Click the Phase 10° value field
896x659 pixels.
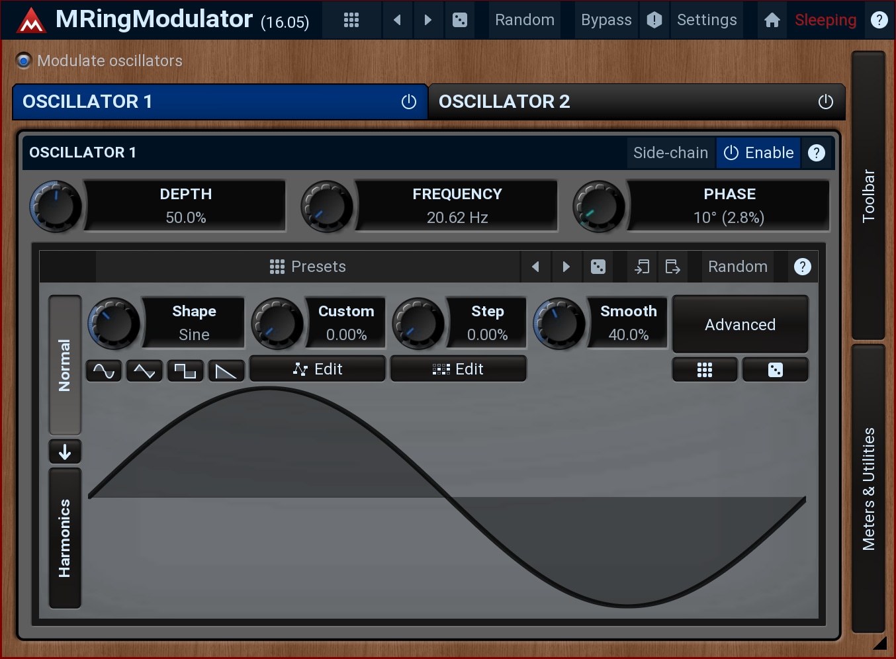pos(729,206)
